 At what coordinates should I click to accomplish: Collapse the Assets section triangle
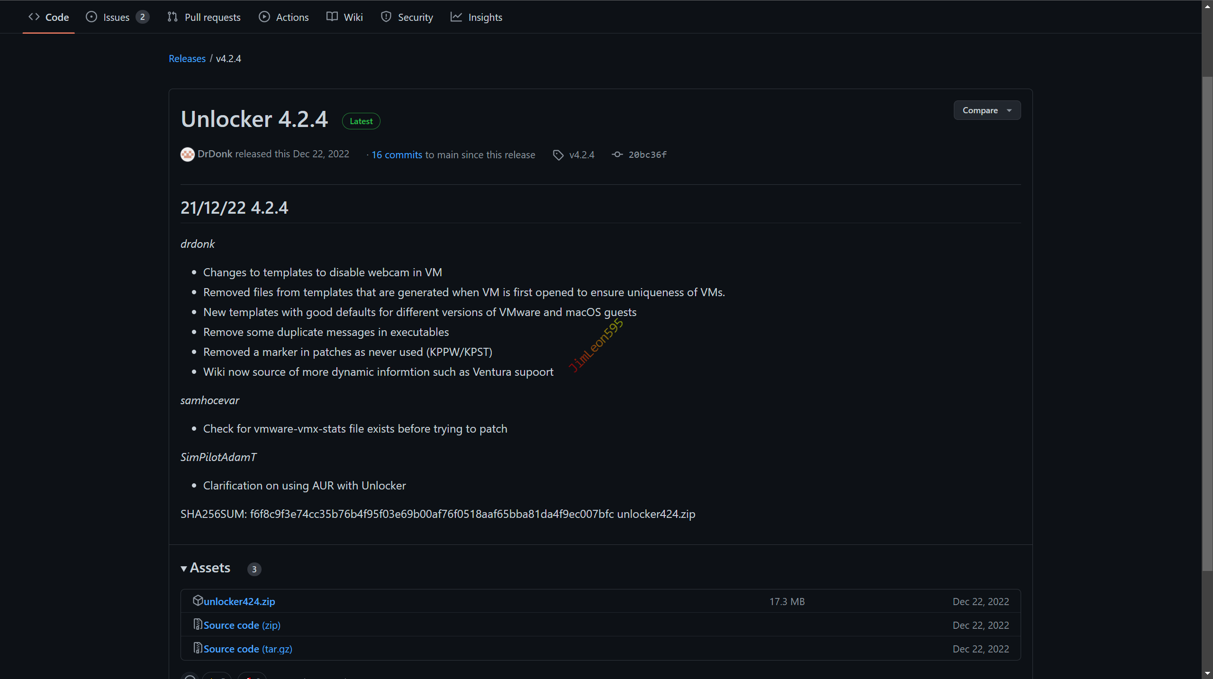pyautogui.click(x=184, y=569)
